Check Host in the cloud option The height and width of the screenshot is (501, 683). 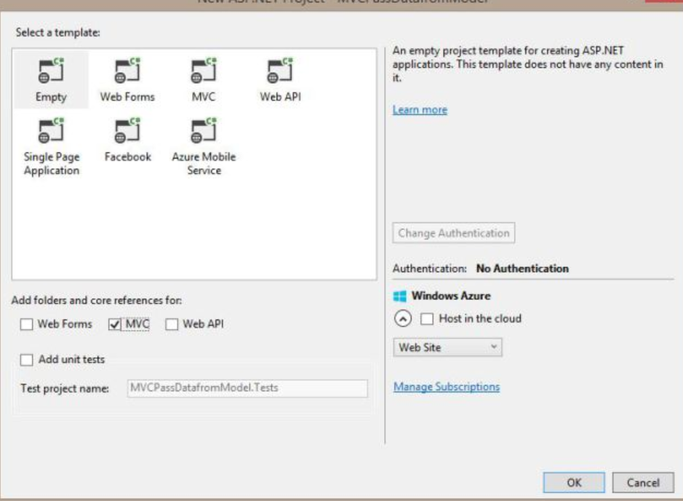click(427, 319)
